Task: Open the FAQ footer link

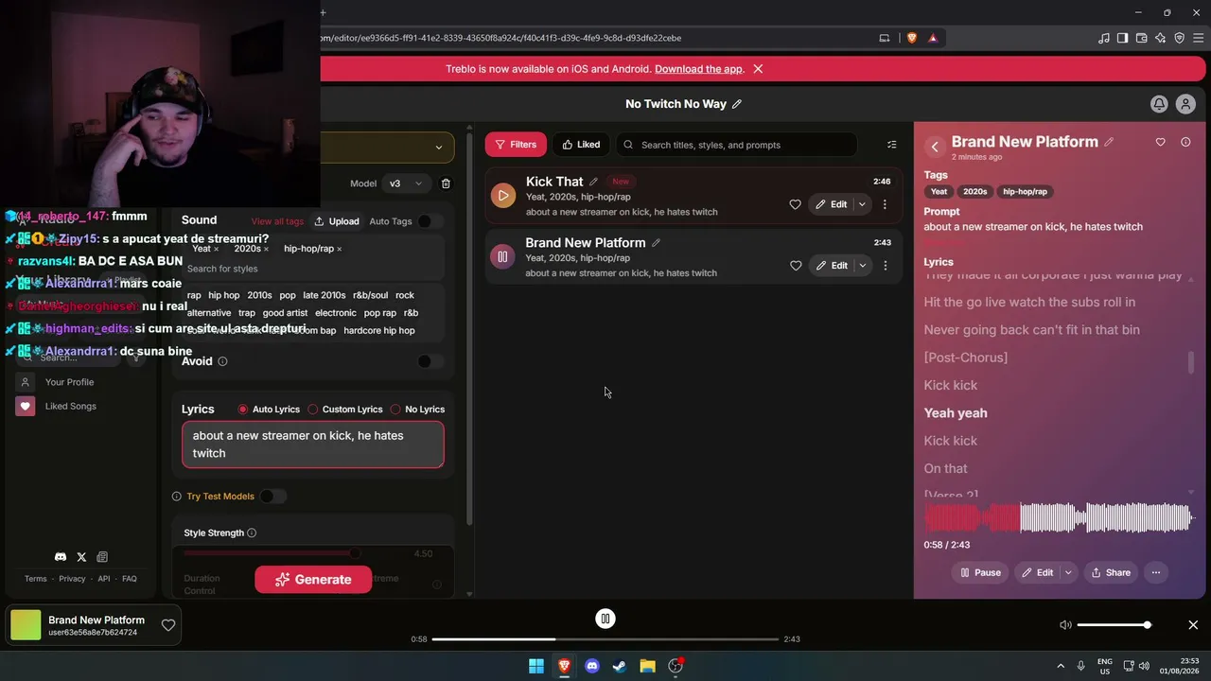Action: [x=130, y=579]
